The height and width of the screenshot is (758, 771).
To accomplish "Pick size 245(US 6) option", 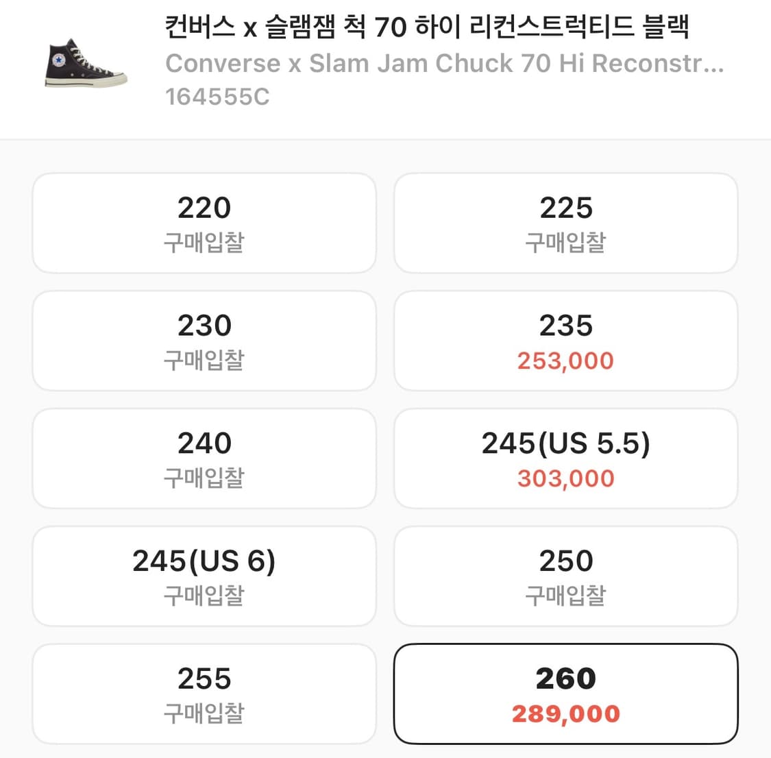I will (204, 576).
